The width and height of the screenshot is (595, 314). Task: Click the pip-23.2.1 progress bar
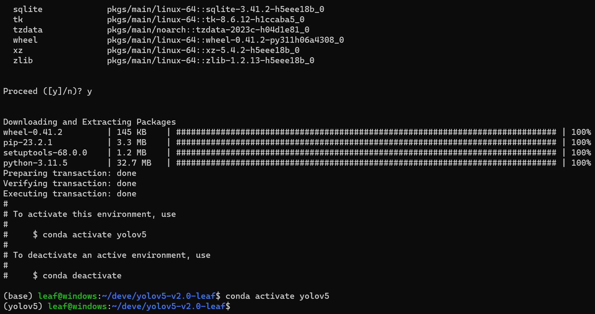366,142
